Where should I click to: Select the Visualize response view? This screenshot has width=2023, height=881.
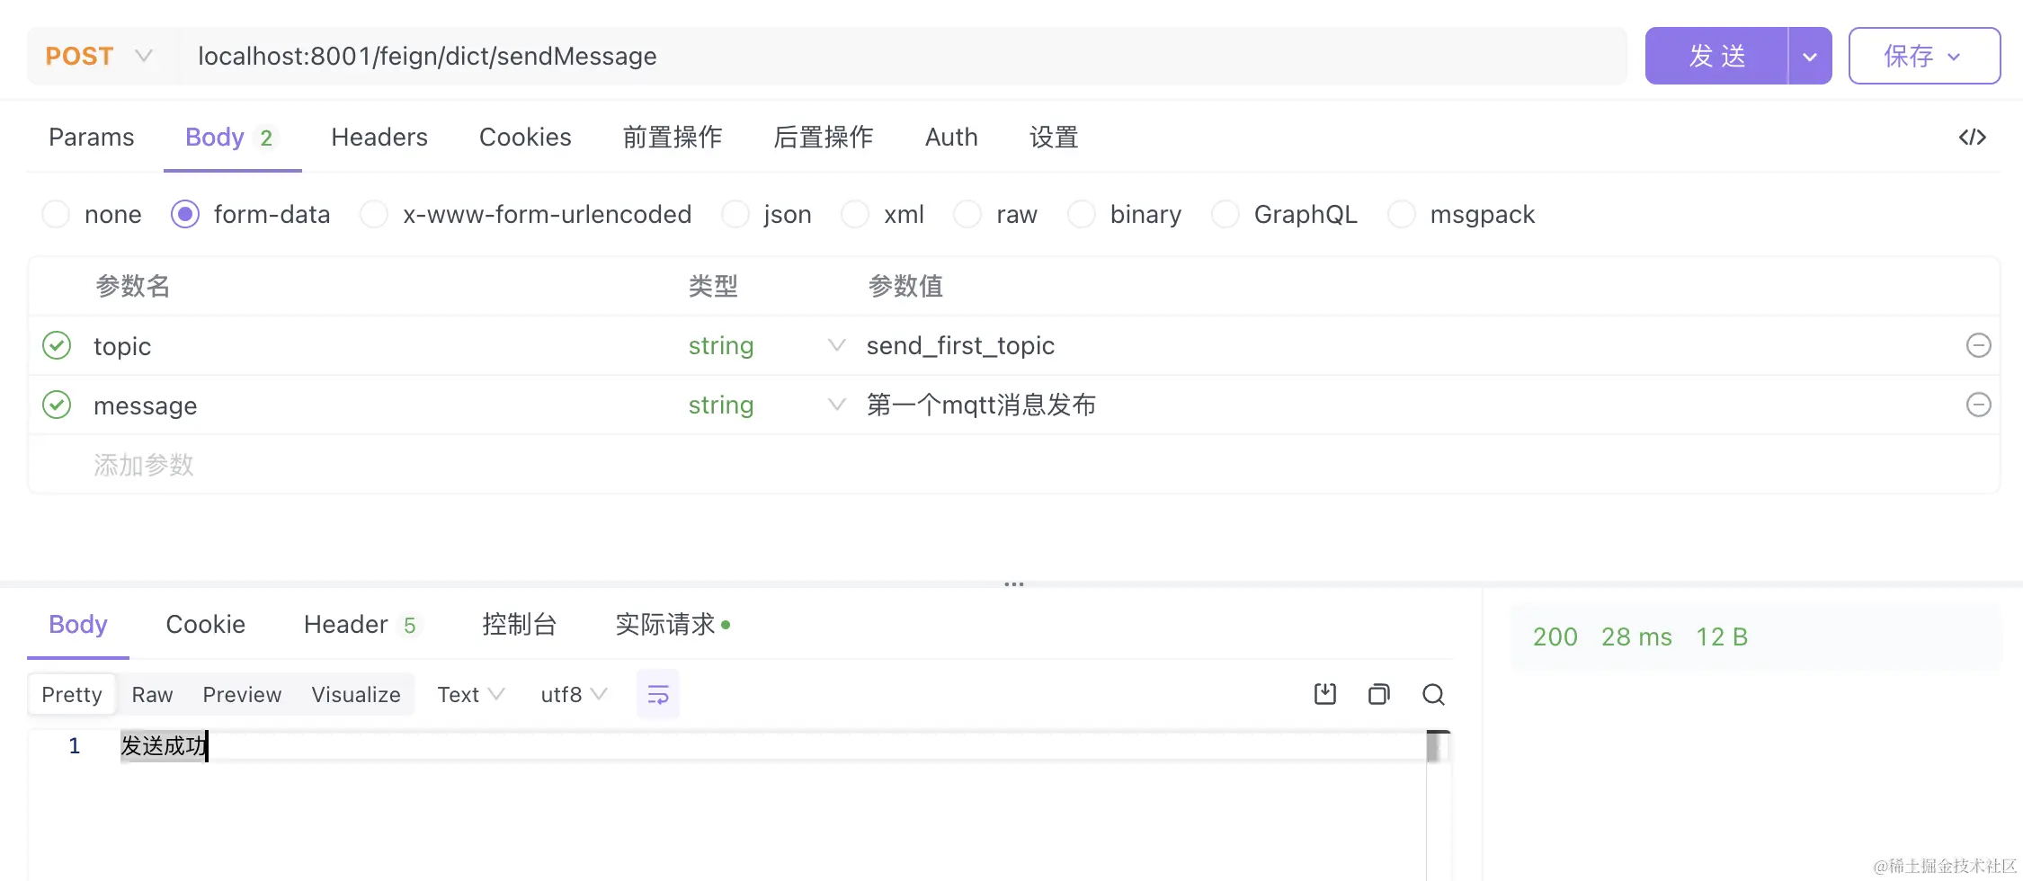click(x=356, y=694)
